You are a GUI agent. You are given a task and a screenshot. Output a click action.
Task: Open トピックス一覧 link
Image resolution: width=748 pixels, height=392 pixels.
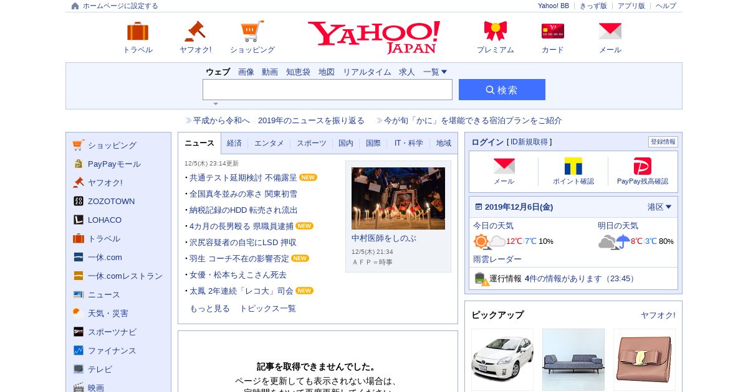268,308
